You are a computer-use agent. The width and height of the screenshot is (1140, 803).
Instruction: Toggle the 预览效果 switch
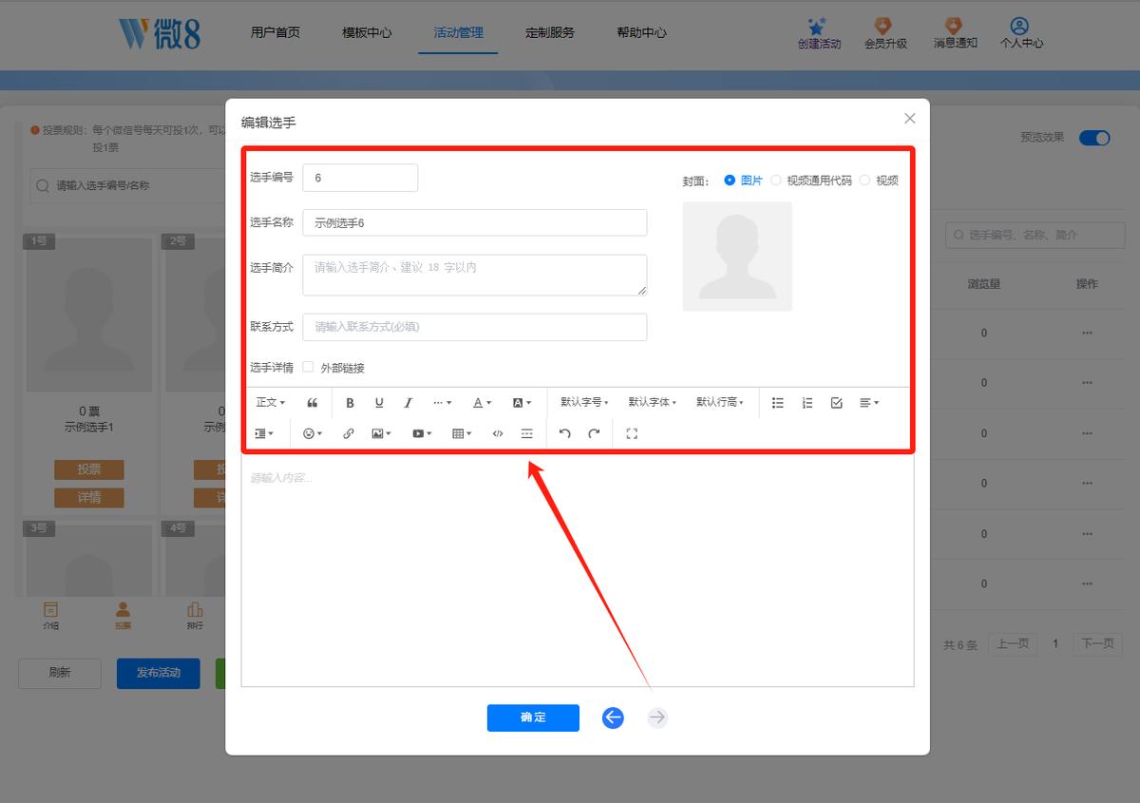tap(1094, 138)
